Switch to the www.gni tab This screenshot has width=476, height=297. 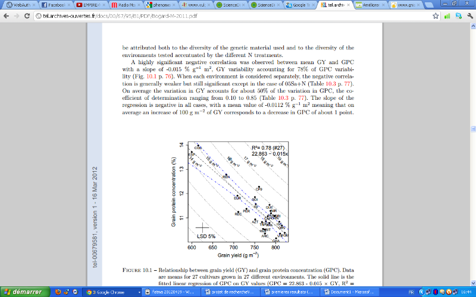click(405, 5)
